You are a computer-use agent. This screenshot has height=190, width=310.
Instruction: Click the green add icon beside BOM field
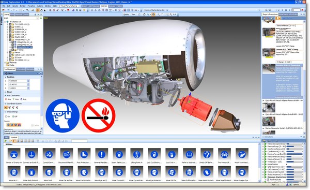pyautogui.click(x=41, y=18)
